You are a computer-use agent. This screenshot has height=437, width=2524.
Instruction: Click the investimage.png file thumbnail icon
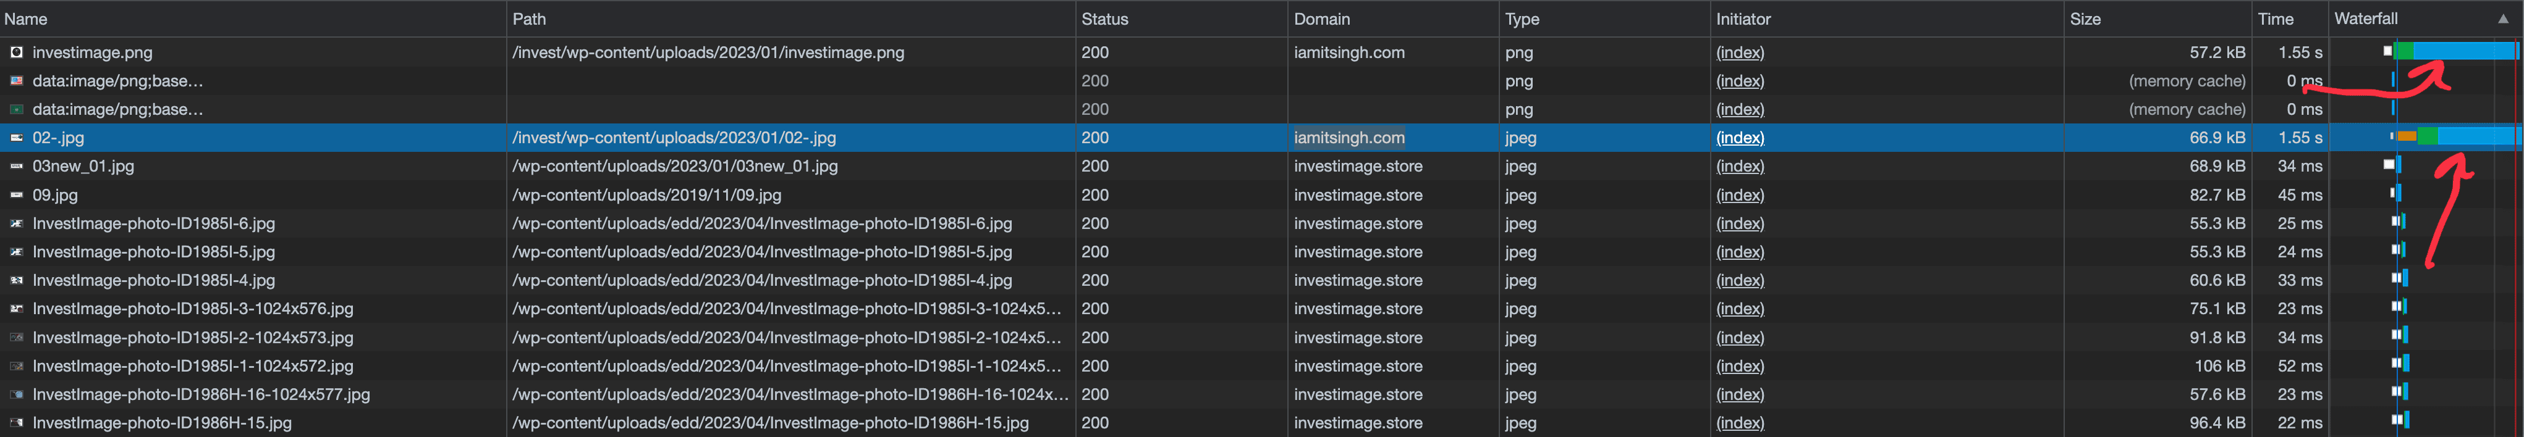point(15,53)
